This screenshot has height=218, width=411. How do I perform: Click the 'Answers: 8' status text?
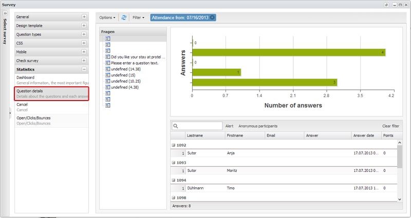[x=181, y=206]
